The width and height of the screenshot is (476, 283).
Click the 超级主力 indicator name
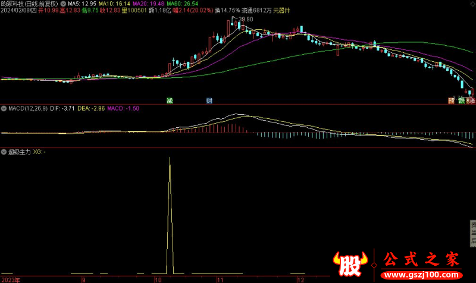(20, 152)
